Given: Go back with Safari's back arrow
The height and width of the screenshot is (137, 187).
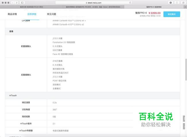Looking at the screenshot, I should coord(13,3).
